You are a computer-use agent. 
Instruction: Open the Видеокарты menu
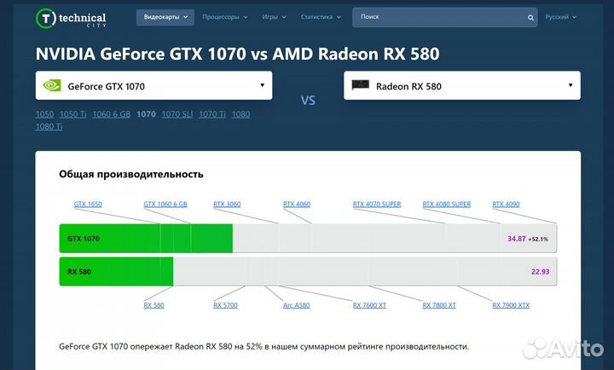[165, 17]
